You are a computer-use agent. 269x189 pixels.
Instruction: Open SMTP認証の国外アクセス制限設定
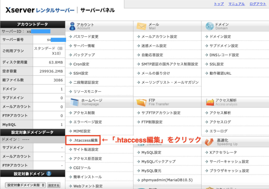pyautogui.click(x=170, y=64)
